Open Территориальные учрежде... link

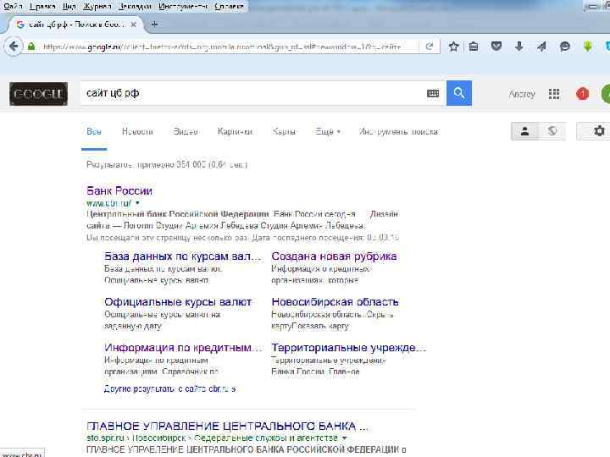click(349, 348)
